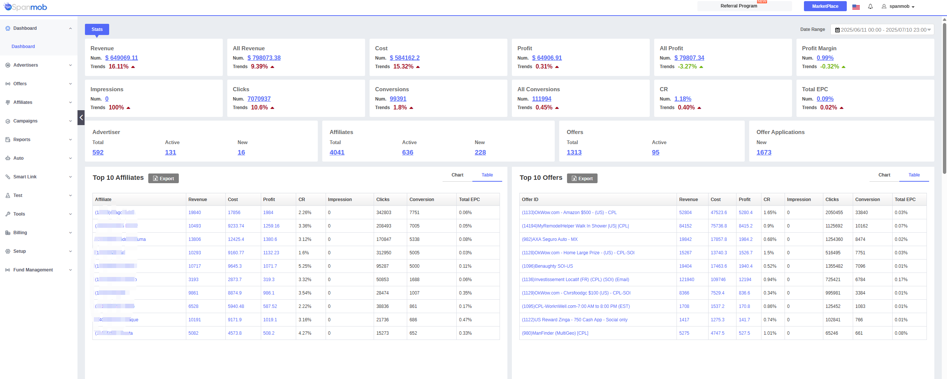The image size is (947, 379).
Task: Click the Auto sidebar icon
Action: [x=8, y=158]
